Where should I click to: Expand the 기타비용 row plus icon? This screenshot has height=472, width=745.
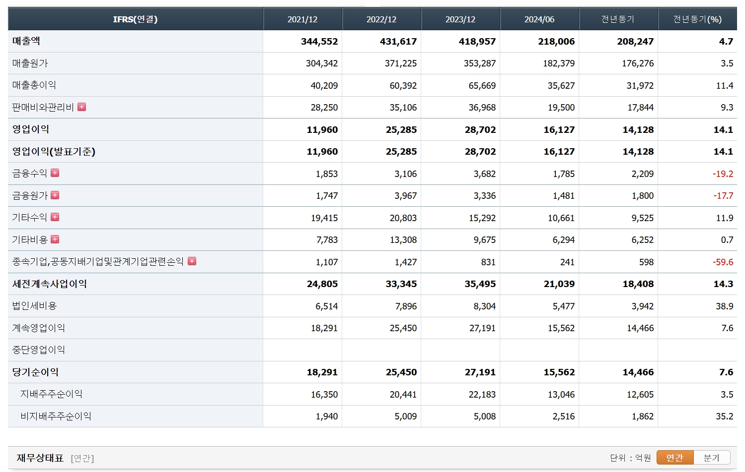[x=55, y=239]
